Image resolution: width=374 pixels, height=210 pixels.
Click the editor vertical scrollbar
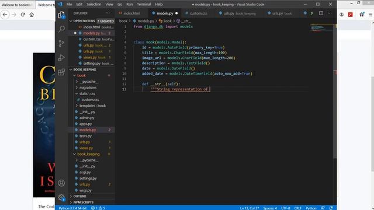pos(335,90)
